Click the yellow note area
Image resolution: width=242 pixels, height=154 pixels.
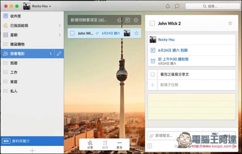click(192, 107)
